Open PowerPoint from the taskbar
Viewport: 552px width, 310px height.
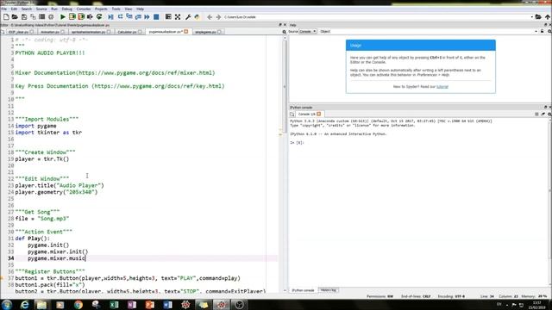pyautogui.click(x=149, y=305)
